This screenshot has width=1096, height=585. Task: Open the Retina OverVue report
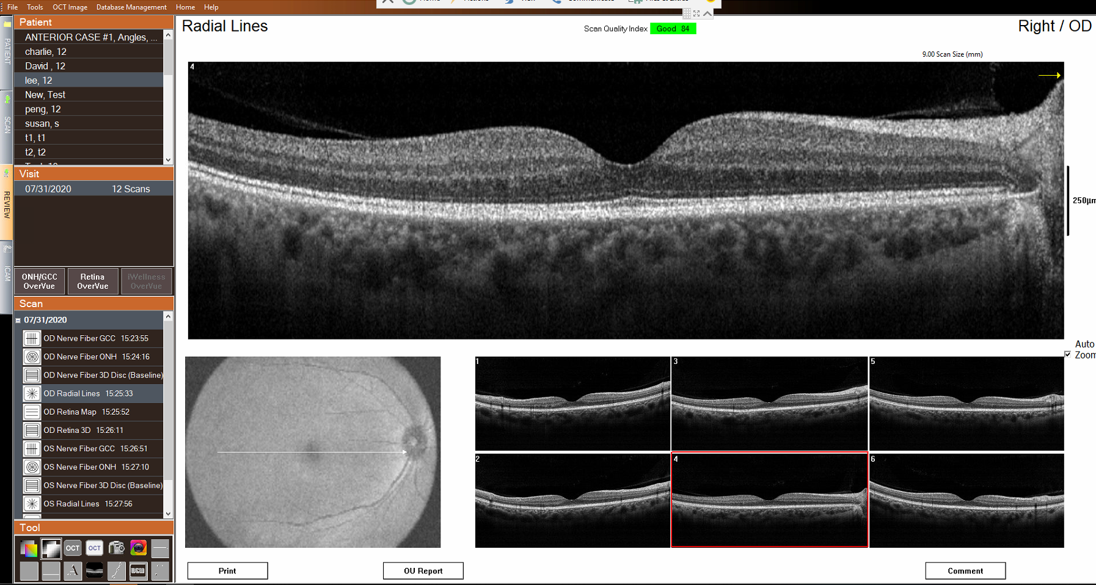[93, 282]
